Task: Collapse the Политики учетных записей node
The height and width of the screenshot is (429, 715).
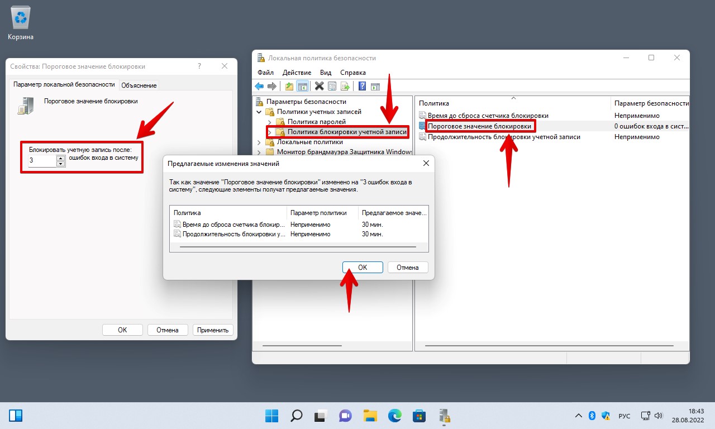Action: [259, 112]
